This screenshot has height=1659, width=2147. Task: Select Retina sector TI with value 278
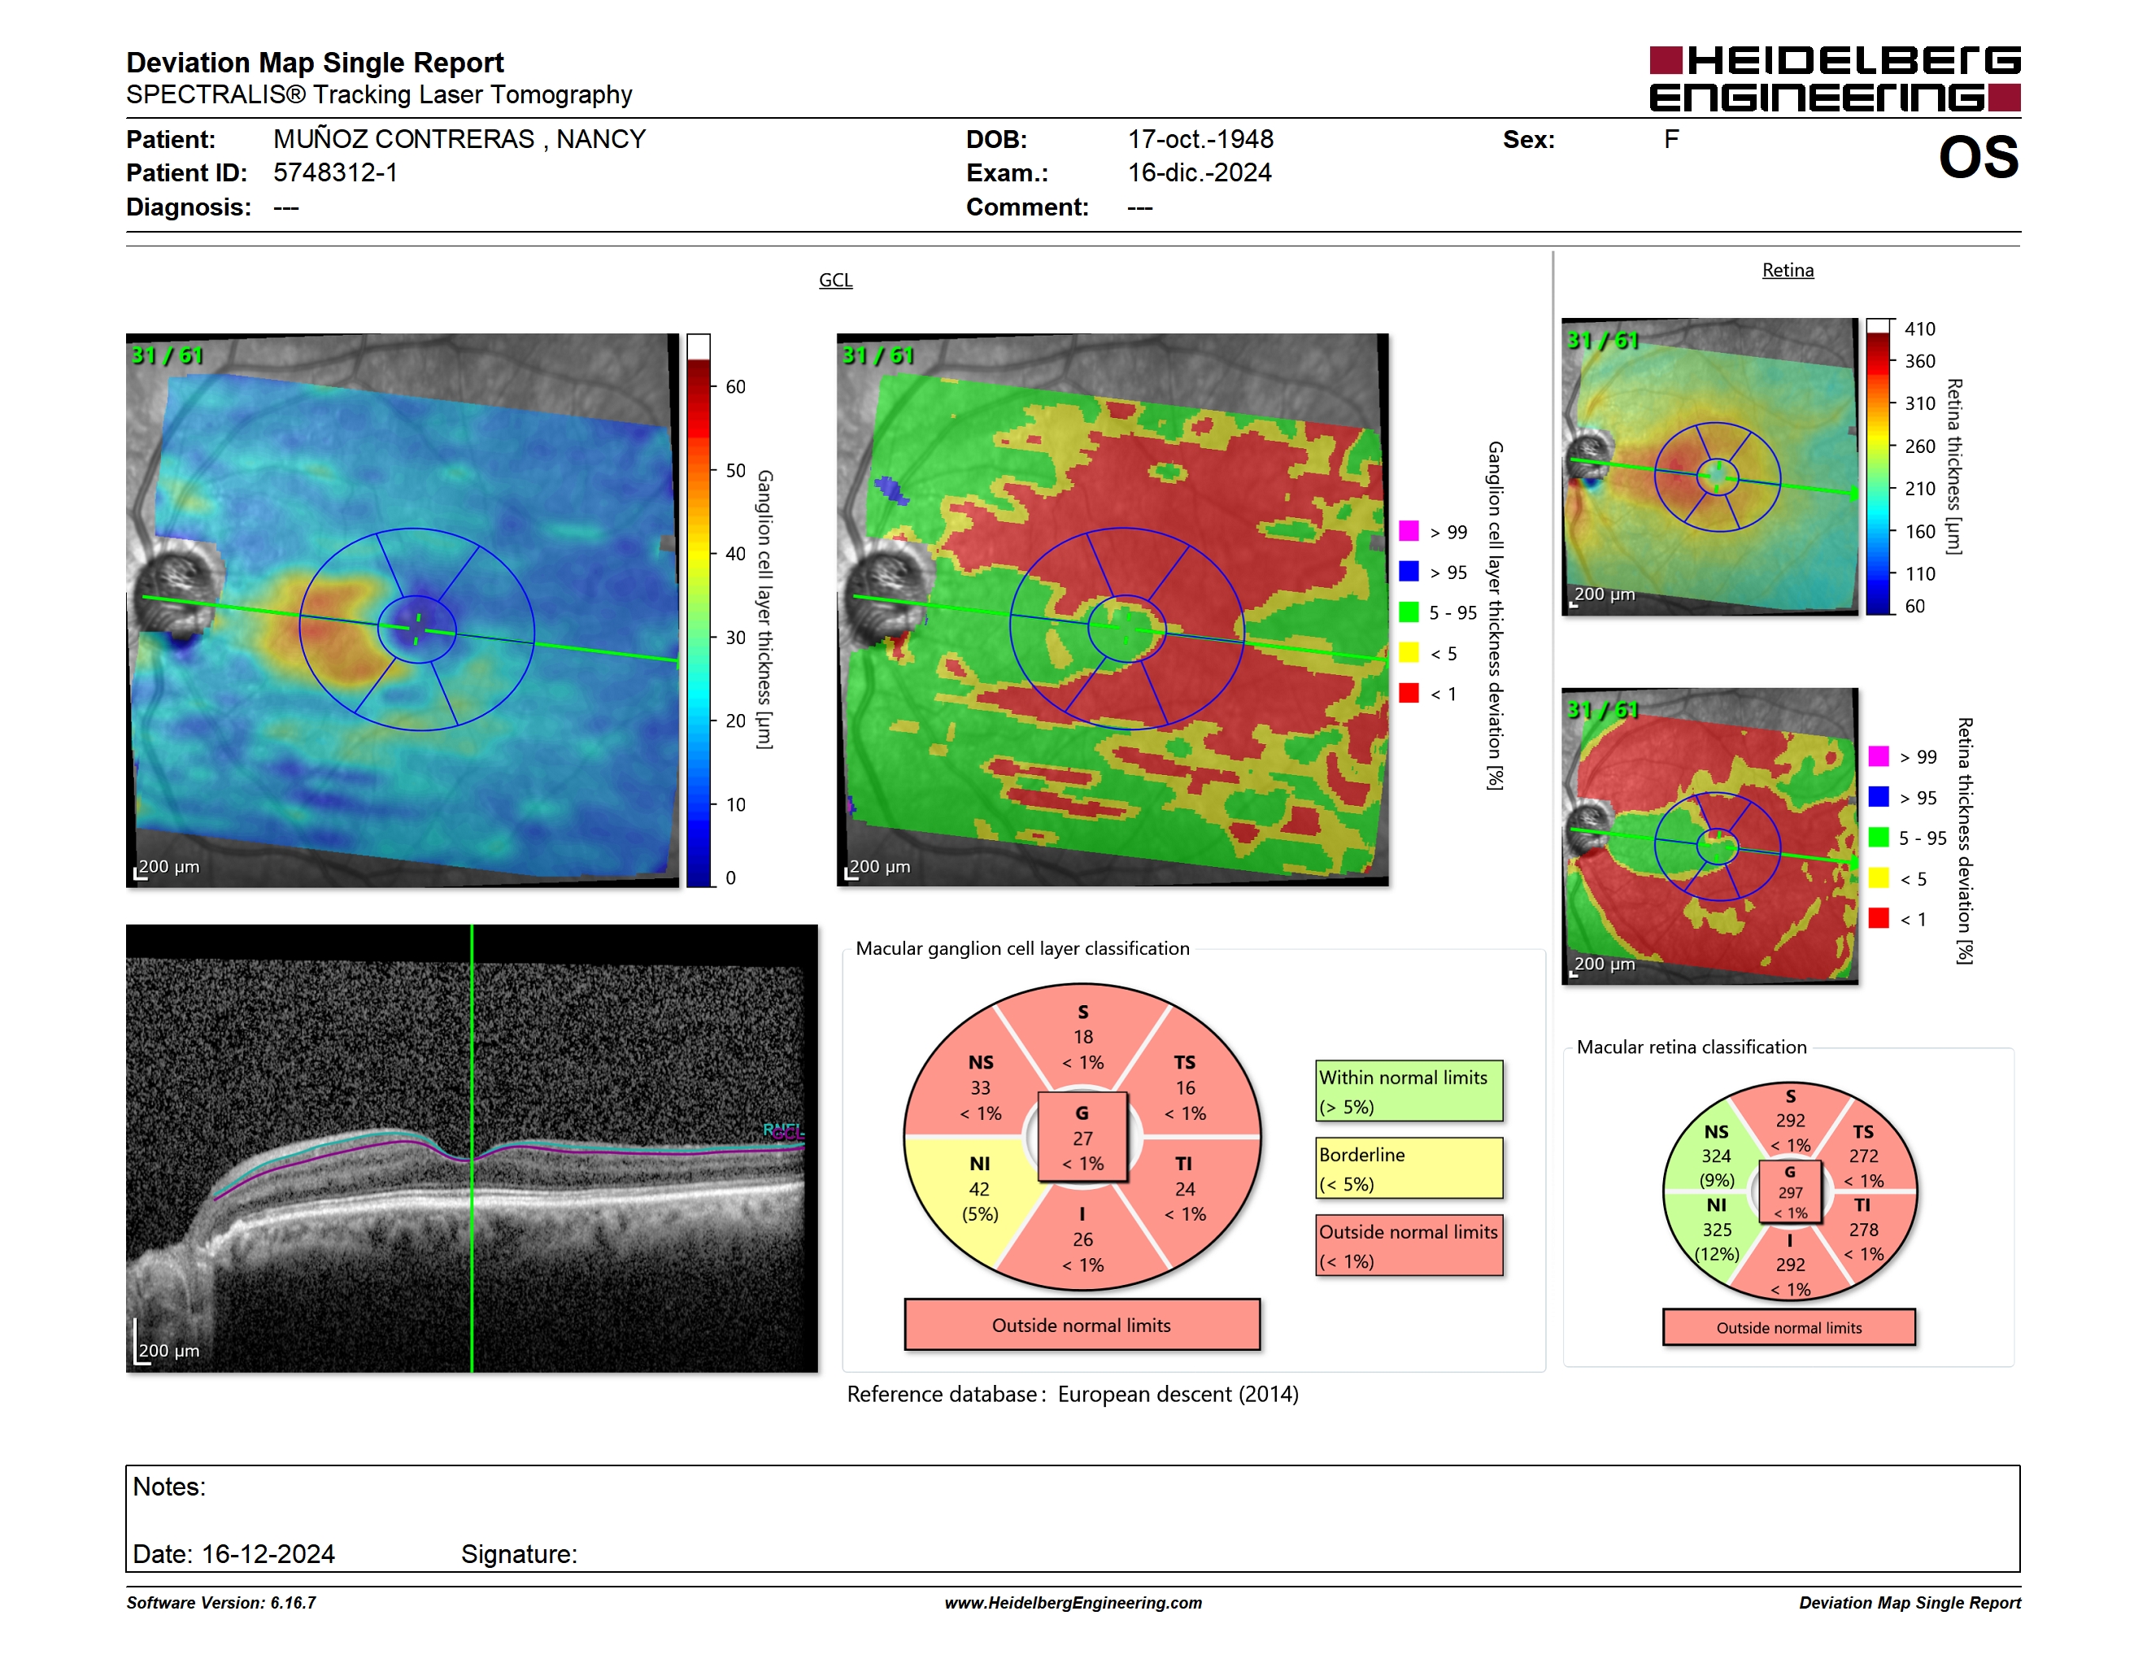coord(1863,1230)
